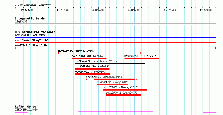The image size is (223, 115).
Task: Click the chr22:49856467..49857026 coordinate label
Action: tap(33, 5)
